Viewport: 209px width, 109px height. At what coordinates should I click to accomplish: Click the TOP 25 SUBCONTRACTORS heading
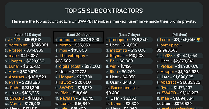click(104, 11)
